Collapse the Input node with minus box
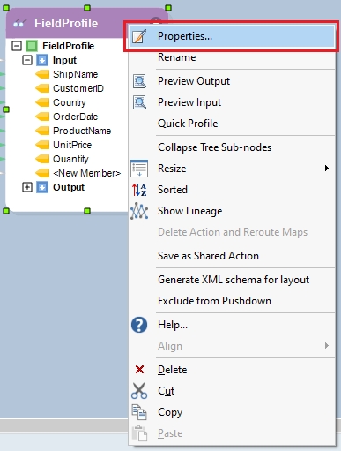Image resolution: width=341 pixels, height=451 pixels. 27,60
